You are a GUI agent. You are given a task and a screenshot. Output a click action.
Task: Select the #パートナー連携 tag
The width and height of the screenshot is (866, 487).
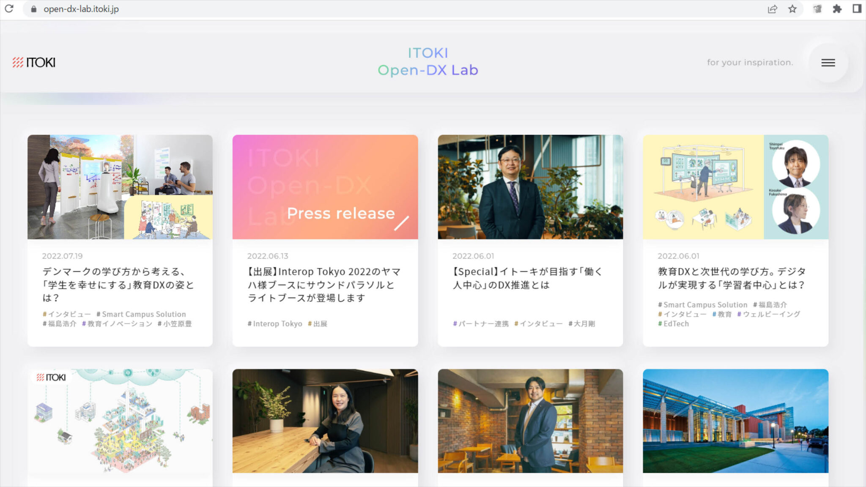point(481,324)
